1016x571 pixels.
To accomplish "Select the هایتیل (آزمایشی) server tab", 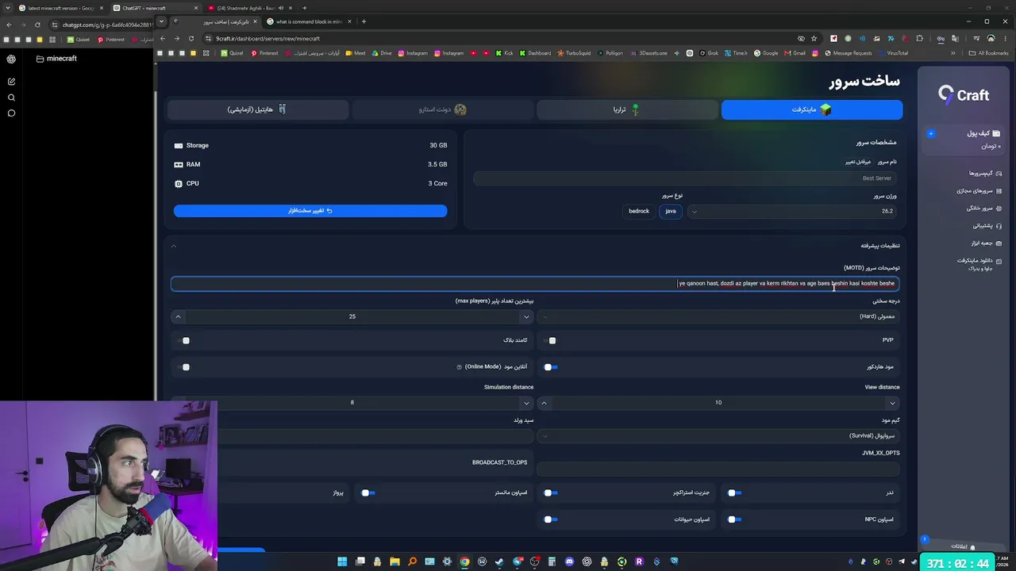I will (257, 109).
